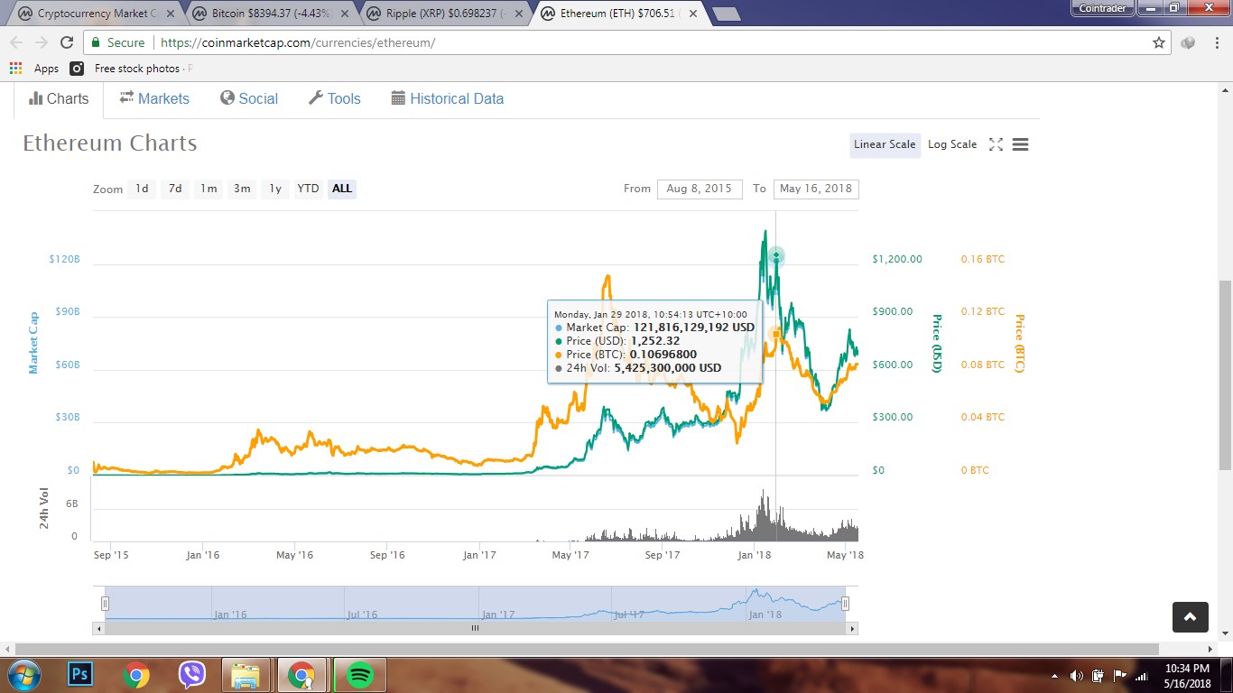This screenshot has width=1233, height=693.
Task: Switch to the Markets tab
Action: pos(154,99)
